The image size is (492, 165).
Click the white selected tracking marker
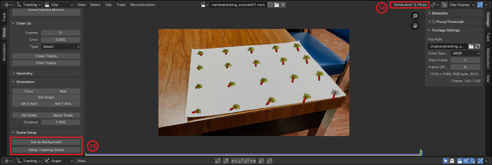click(335, 93)
